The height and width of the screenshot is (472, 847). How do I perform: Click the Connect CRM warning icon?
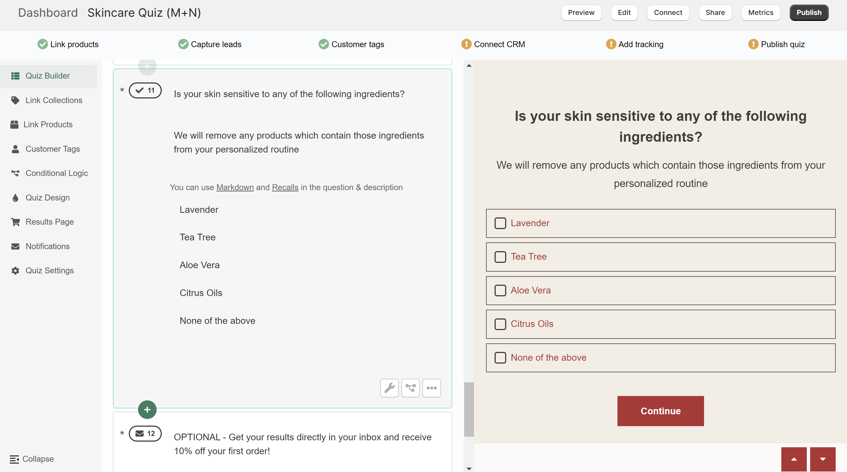(466, 44)
